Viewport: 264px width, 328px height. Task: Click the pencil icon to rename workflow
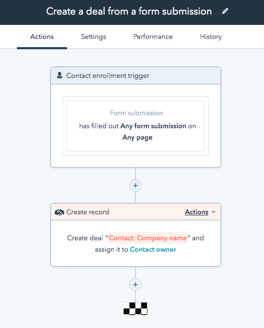point(225,11)
